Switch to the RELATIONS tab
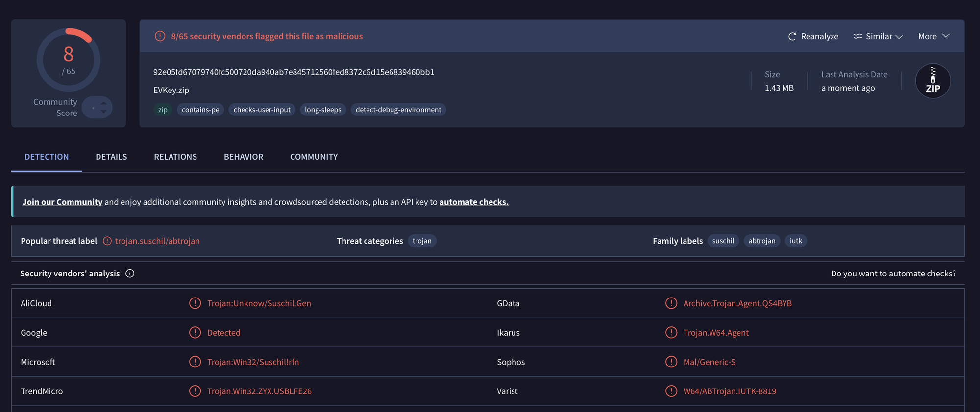980x412 pixels. [x=175, y=157]
